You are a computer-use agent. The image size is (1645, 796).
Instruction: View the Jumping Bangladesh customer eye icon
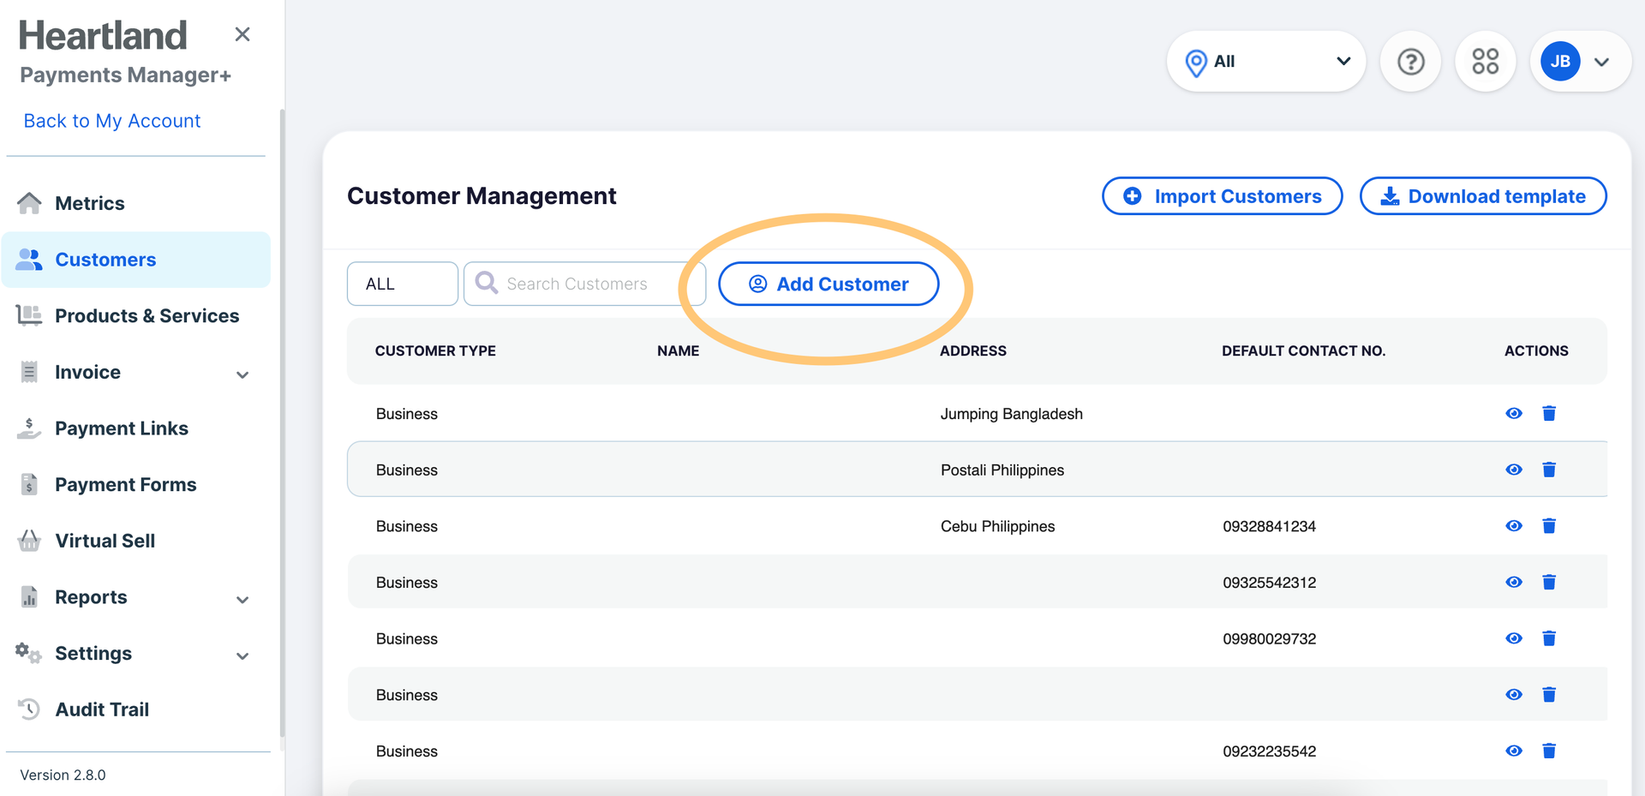1514,414
